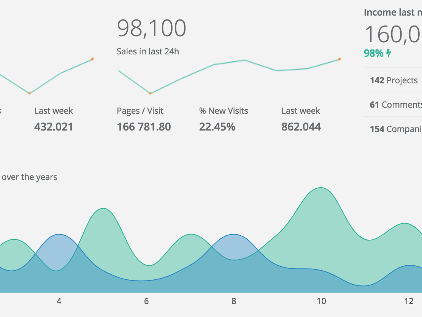Click the 98,100 sales figure
The image size is (422, 317).
pos(152,28)
